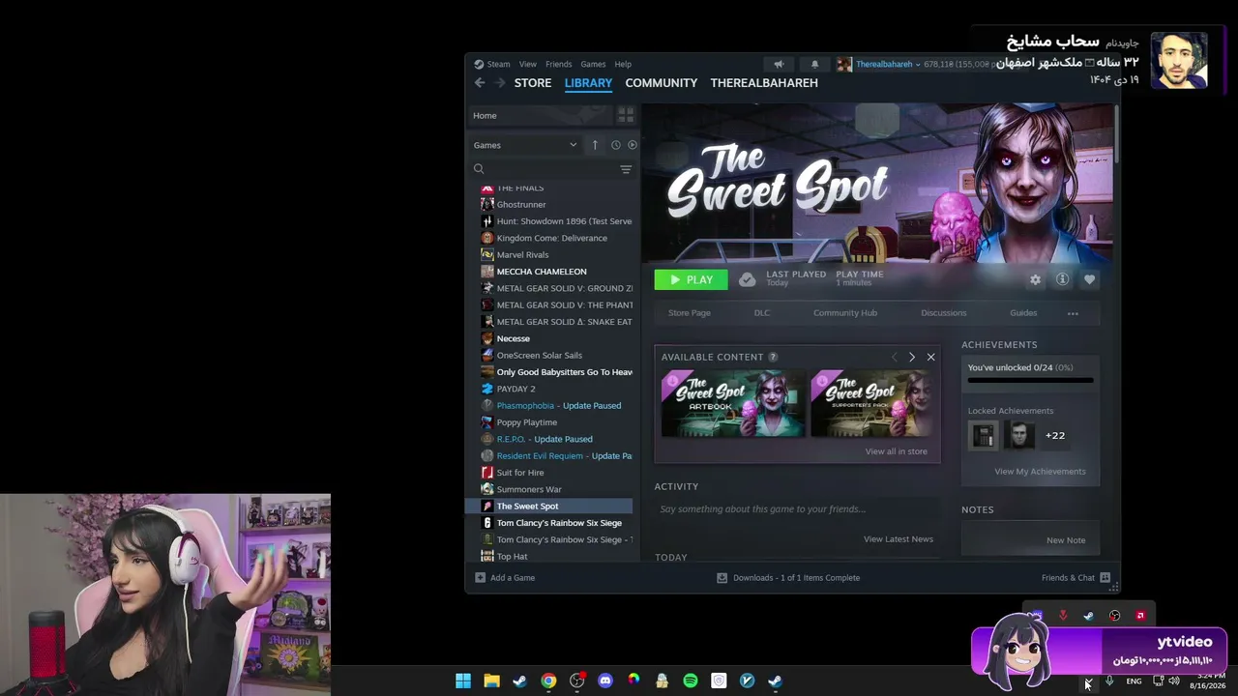Click View My Achievements
1238x696 pixels.
point(1040,472)
